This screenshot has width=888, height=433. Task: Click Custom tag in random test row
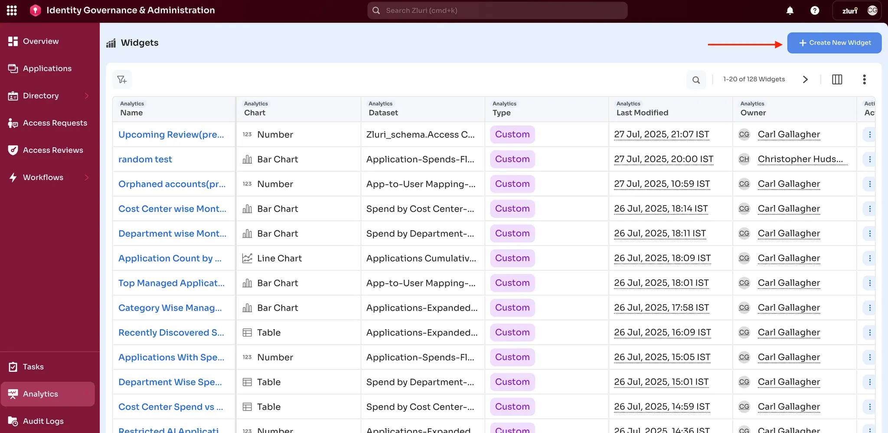click(x=513, y=159)
